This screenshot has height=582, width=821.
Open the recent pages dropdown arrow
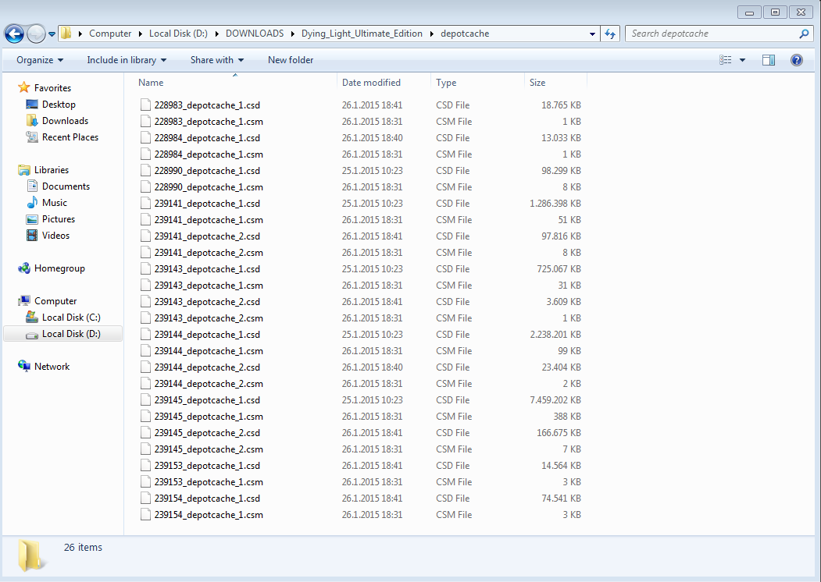coord(52,34)
